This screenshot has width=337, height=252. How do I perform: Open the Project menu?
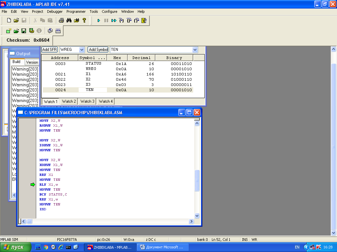(38, 11)
